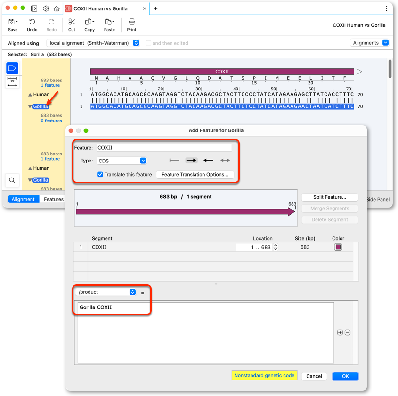Click the COXII feature bar above alignment
Viewport: 398px width, 396px height.
pyautogui.click(x=222, y=72)
